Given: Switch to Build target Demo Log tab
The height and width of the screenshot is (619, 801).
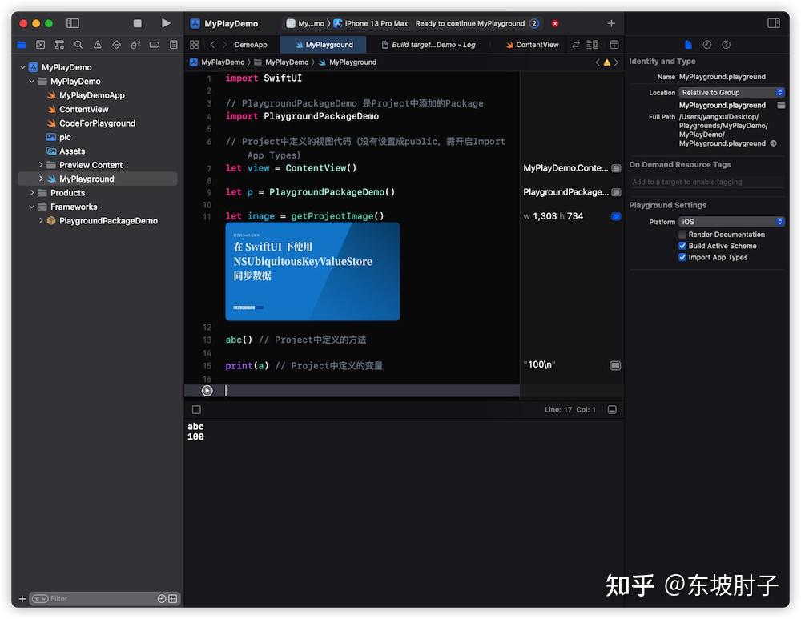Looking at the screenshot, I should [428, 45].
